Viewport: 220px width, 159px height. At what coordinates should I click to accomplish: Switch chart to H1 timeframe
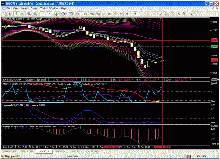[x=104, y=14]
